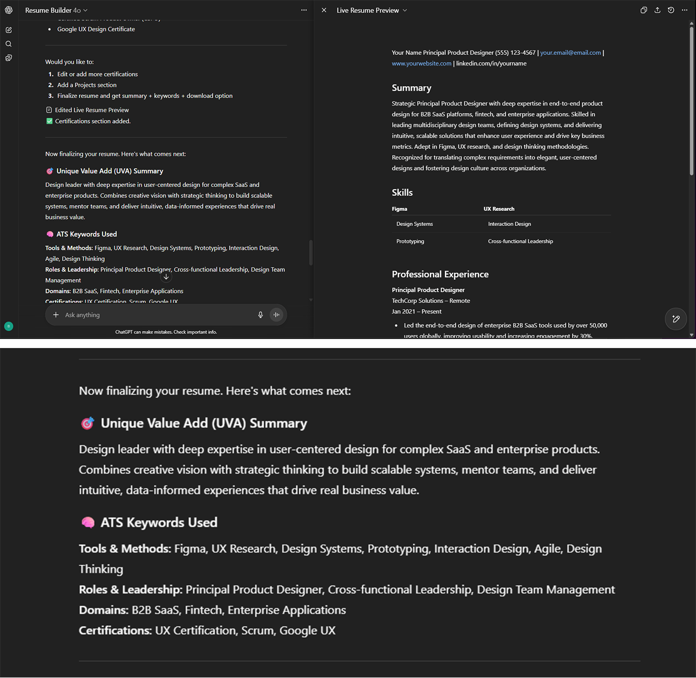Open the Edited Live Resume Preview reference
The height and width of the screenshot is (678, 696).
[x=91, y=110]
